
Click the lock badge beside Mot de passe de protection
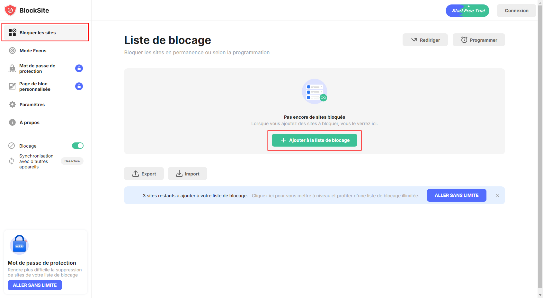pyautogui.click(x=79, y=68)
